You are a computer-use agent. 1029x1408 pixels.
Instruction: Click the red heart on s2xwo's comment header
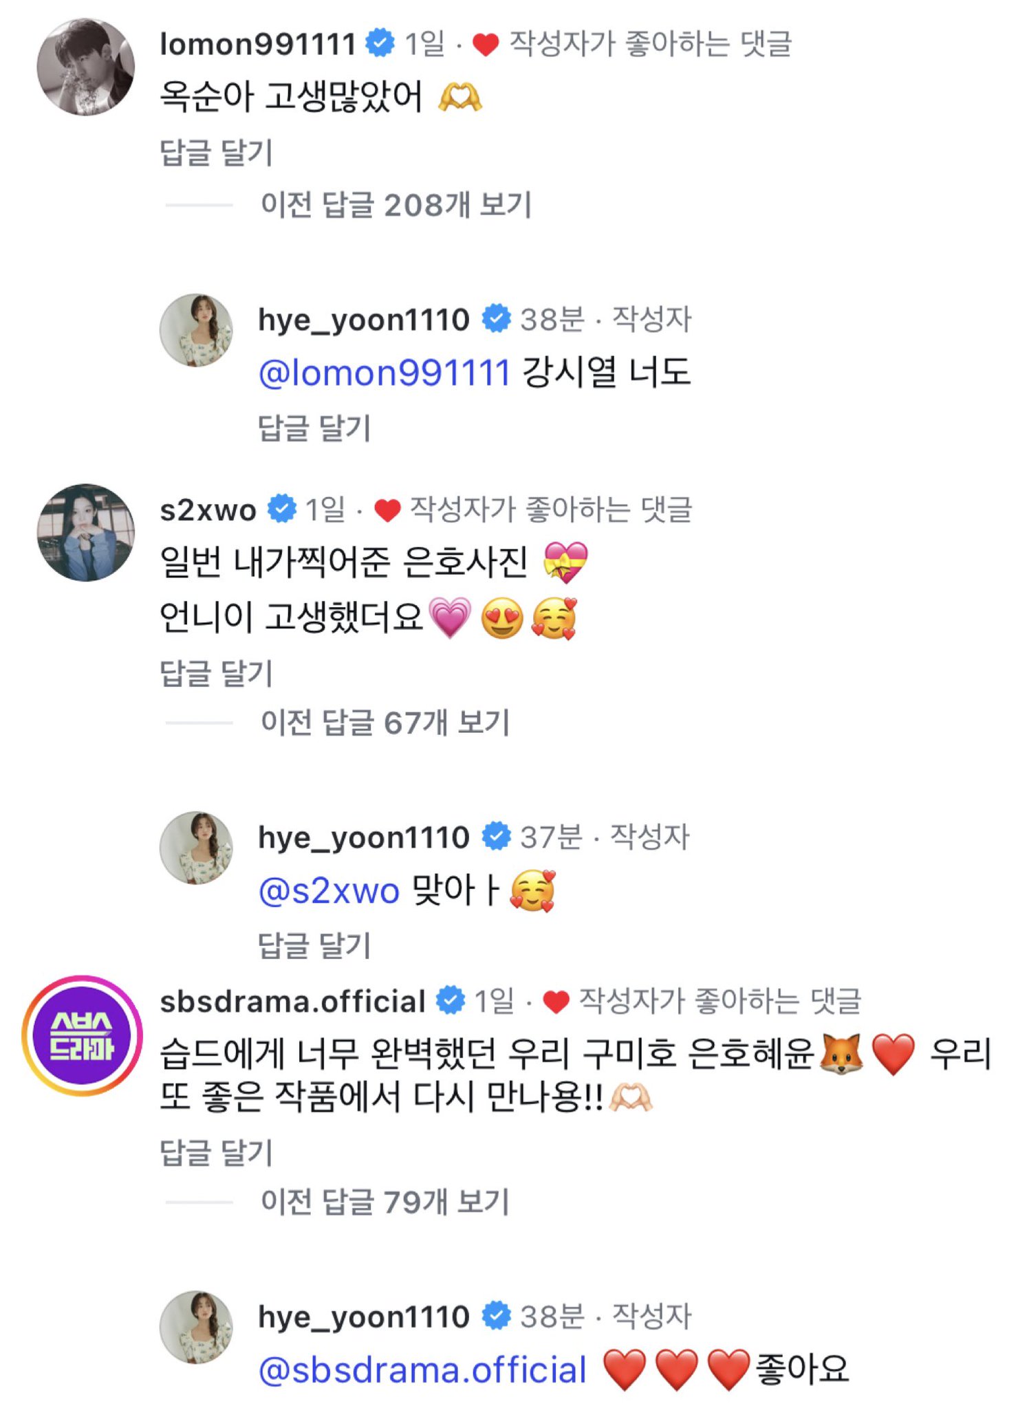[387, 510]
